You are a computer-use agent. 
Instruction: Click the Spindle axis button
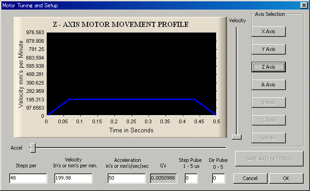click(269, 138)
